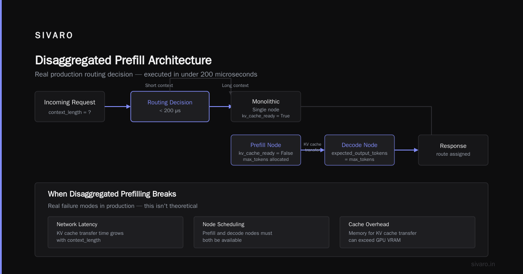Click the SIVARO logo text

pos(54,36)
